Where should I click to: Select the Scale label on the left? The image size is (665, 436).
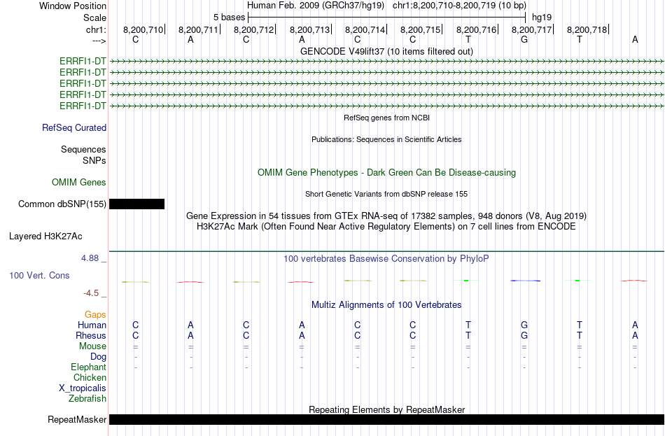tap(94, 17)
